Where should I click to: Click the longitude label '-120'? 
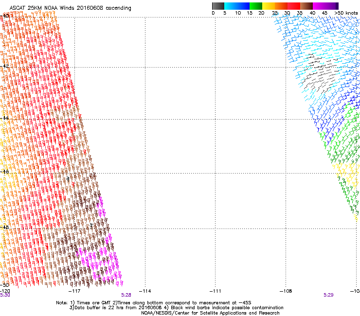[x=5, y=291]
